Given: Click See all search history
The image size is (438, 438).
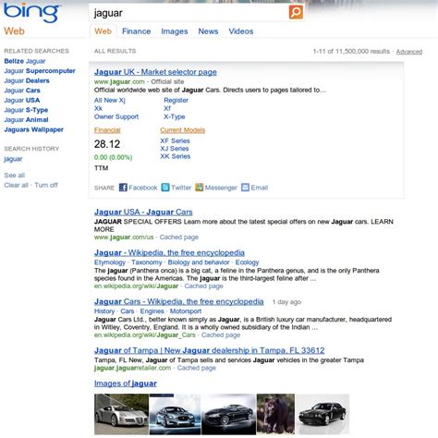Looking at the screenshot, I should pyautogui.click(x=15, y=176).
